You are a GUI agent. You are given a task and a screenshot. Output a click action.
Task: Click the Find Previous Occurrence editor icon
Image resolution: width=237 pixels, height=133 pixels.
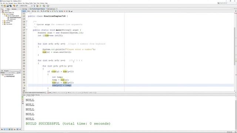click(x=44, y=11)
